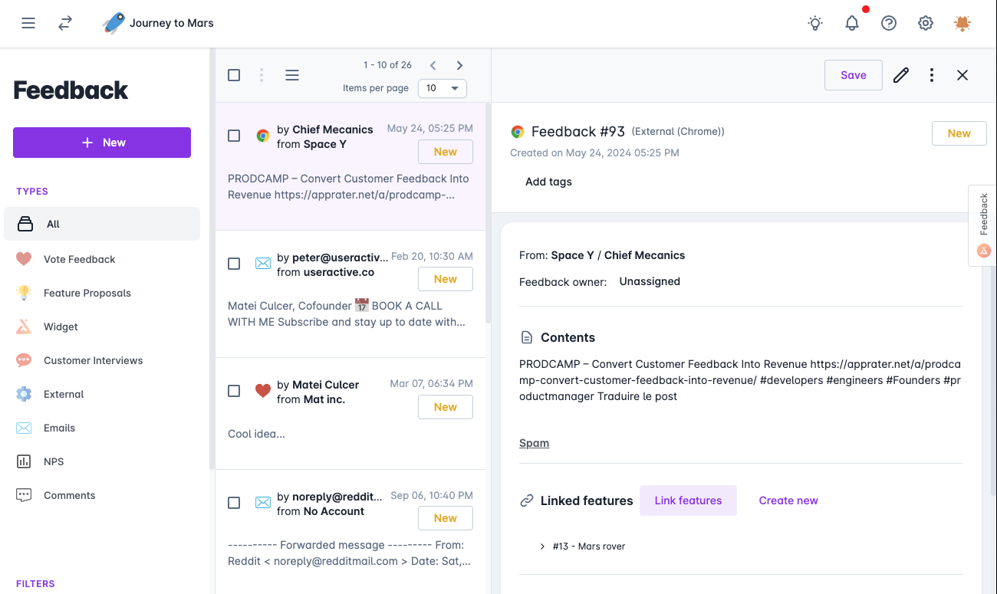This screenshot has width=997, height=594.
Task: Toggle the select all feedback checkbox
Action: 234,75
